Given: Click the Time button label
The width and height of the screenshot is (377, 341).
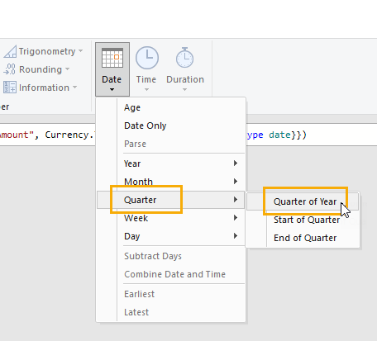Looking at the screenshot, I should click(x=146, y=79).
